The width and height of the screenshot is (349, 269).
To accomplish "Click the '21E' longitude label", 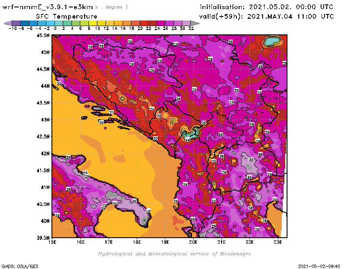I will click(x=222, y=242).
